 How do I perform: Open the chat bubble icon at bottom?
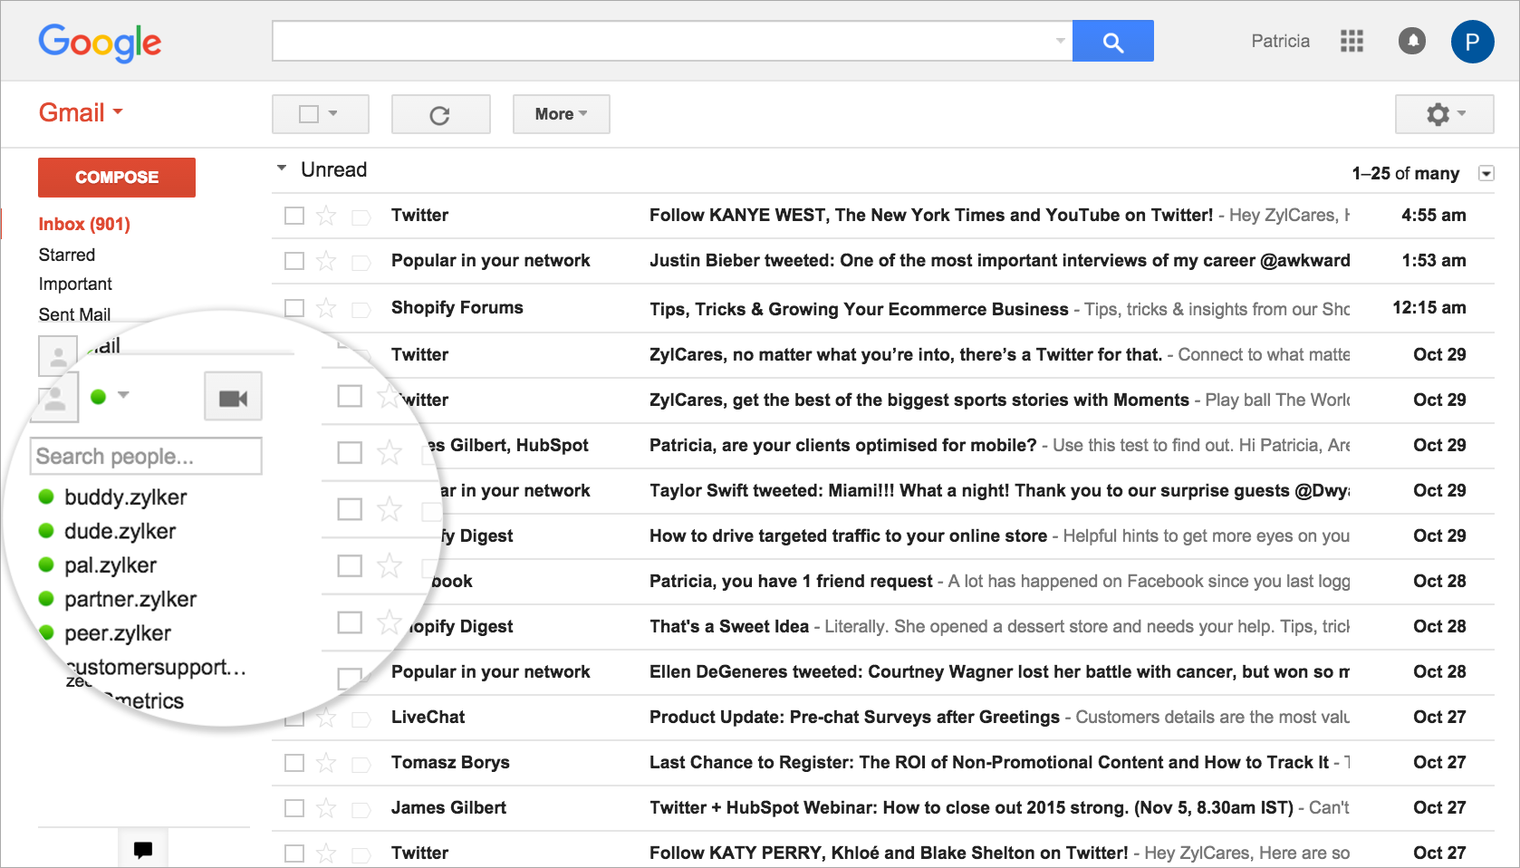tap(143, 849)
